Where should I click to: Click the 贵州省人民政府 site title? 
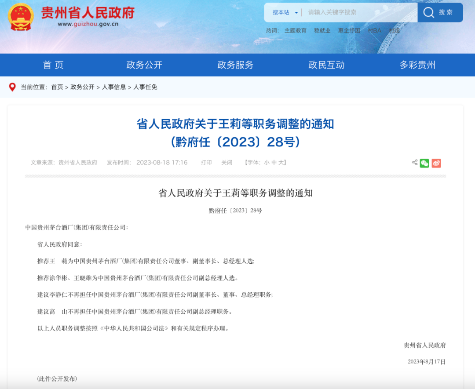(88, 13)
